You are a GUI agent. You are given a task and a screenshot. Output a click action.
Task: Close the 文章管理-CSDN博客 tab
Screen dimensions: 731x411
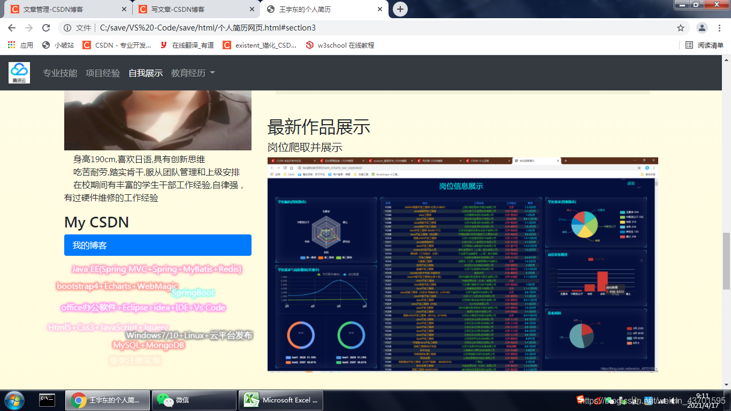pos(124,10)
